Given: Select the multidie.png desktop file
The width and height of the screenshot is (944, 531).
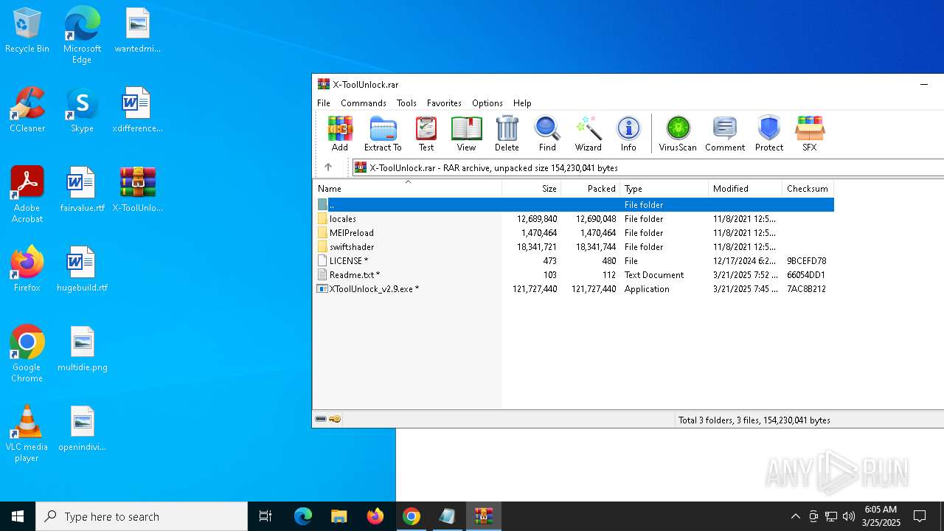Looking at the screenshot, I should click(x=83, y=349).
